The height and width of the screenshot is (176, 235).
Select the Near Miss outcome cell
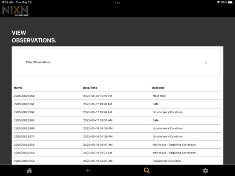159,96
